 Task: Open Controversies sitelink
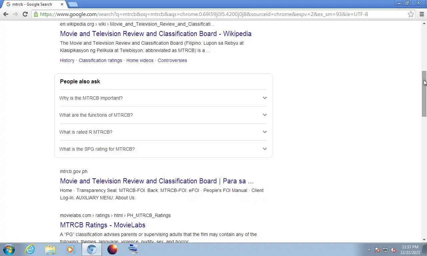(172, 60)
